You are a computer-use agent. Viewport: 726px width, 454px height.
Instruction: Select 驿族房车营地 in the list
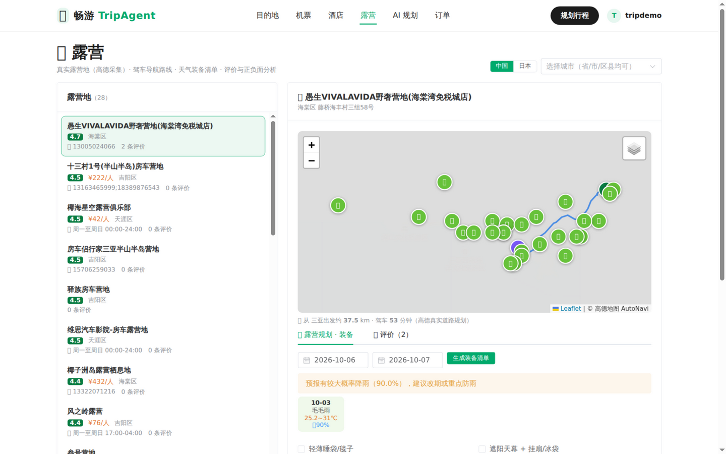click(x=163, y=300)
